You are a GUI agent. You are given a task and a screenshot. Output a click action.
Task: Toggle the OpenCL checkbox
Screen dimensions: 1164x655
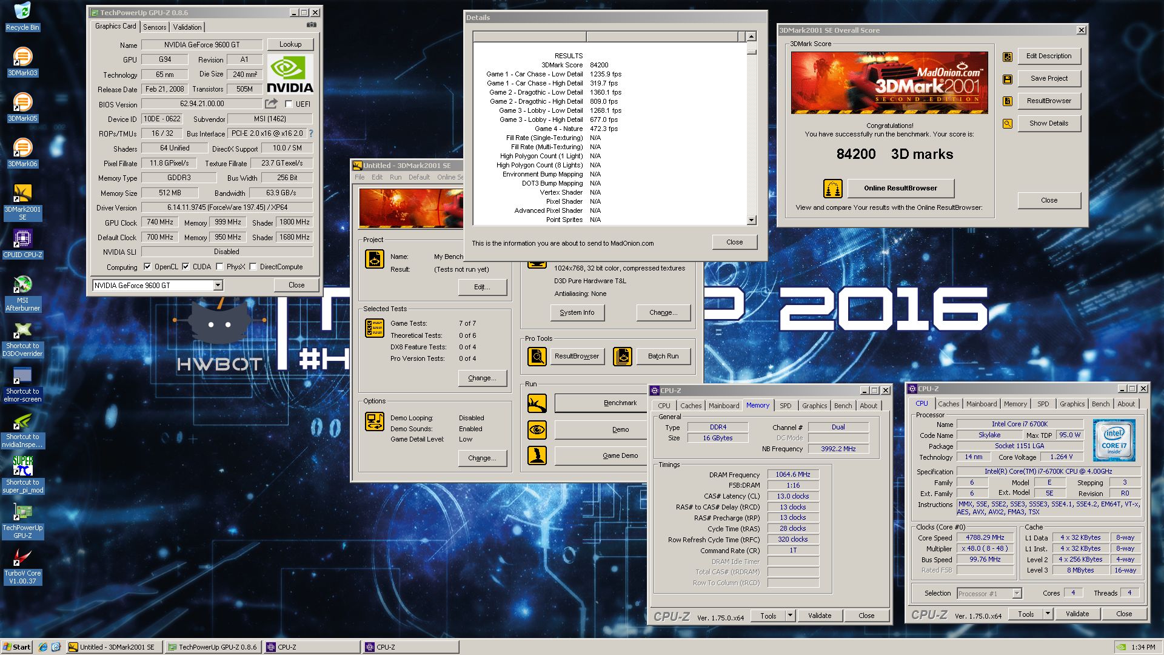(147, 267)
